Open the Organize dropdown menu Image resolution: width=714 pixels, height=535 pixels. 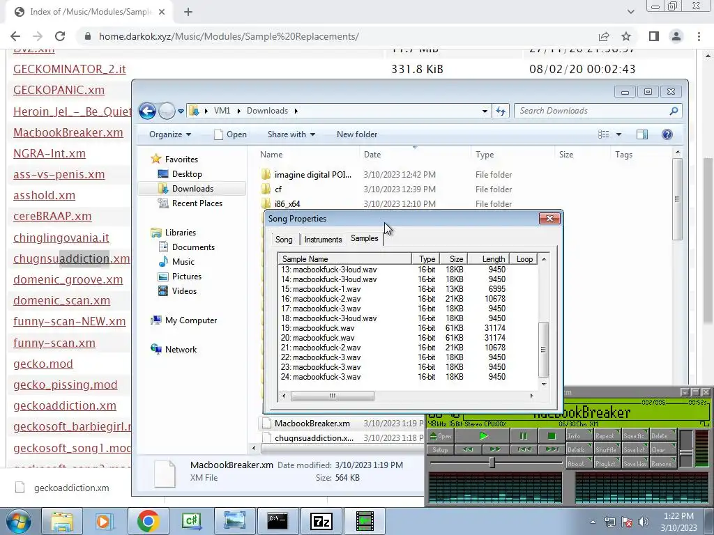[170, 134]
